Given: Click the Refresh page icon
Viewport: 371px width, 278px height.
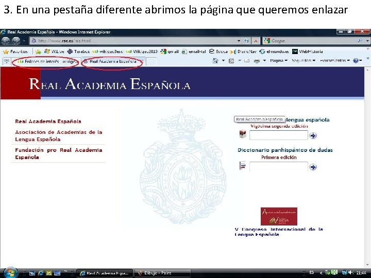Looking at the screenshot, I should pyautogui.click(x=247, y=41).
